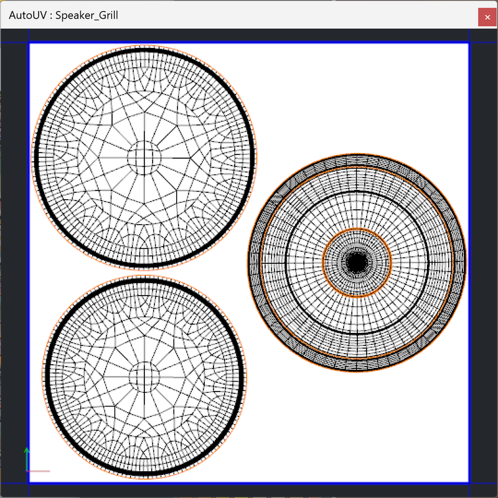Close the AutoUV Speaker_Grill window

pyautogui.click(x=487, y=17)
